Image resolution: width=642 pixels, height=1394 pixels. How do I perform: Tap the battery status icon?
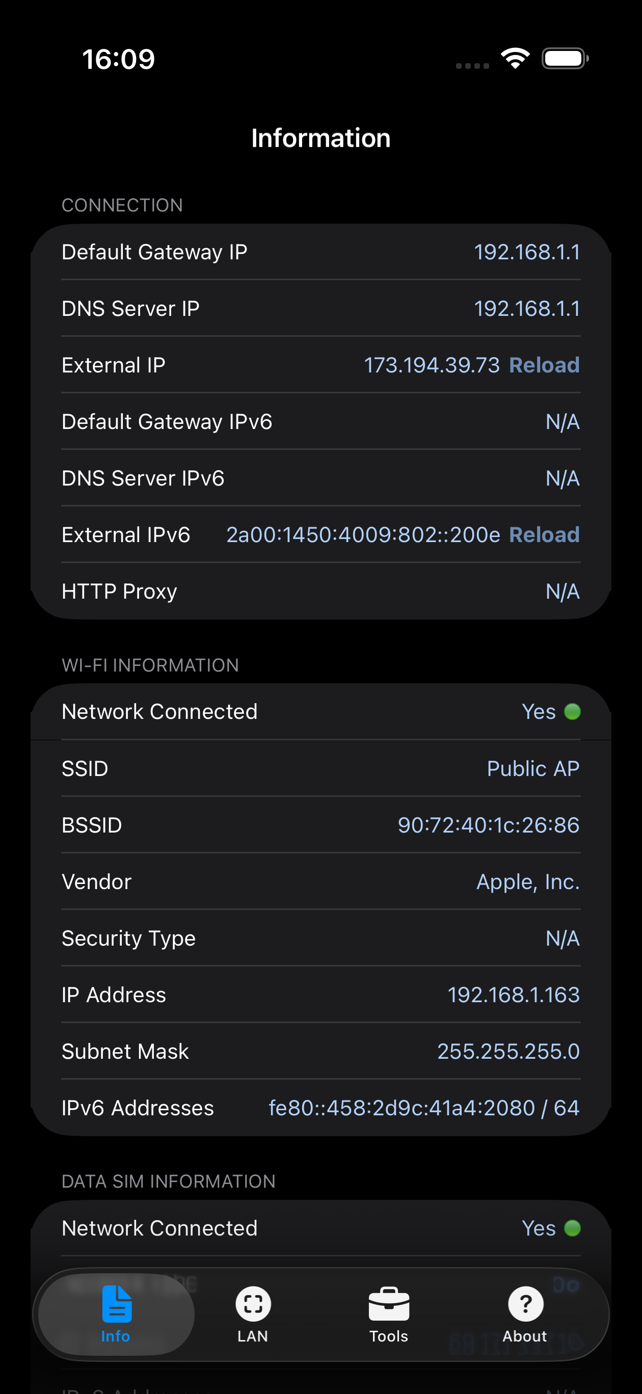click(565, 59)
